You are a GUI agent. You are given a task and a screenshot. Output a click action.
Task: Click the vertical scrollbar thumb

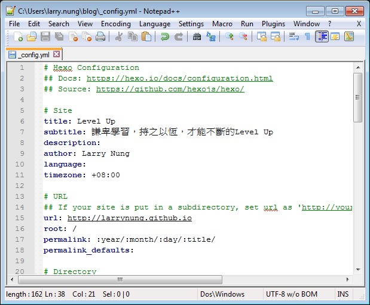pos(358,97)
